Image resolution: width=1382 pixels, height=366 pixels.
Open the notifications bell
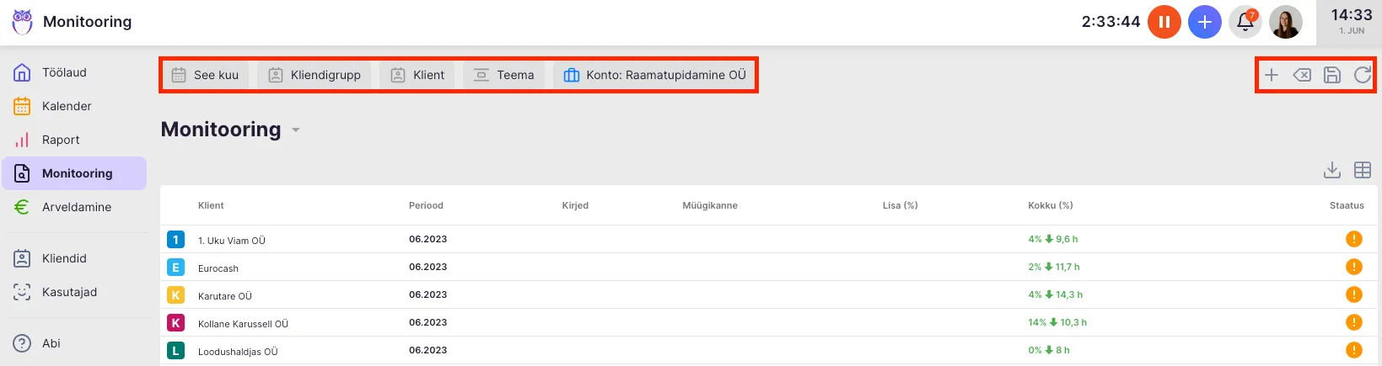(1245, 22)
